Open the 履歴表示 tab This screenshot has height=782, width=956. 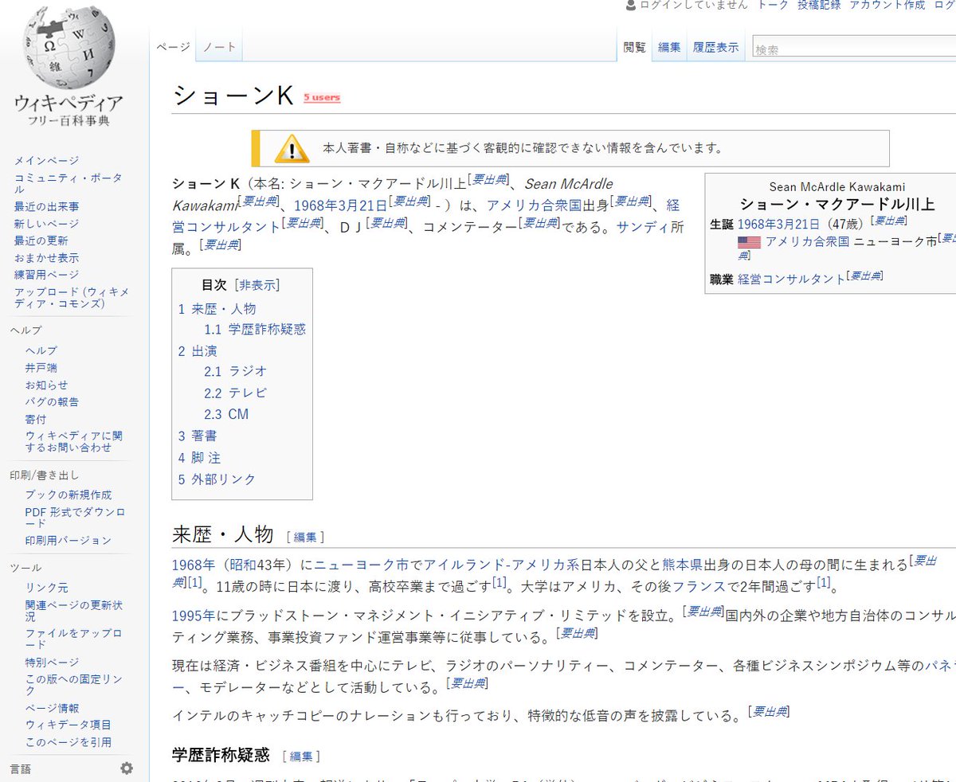point(715,47)
